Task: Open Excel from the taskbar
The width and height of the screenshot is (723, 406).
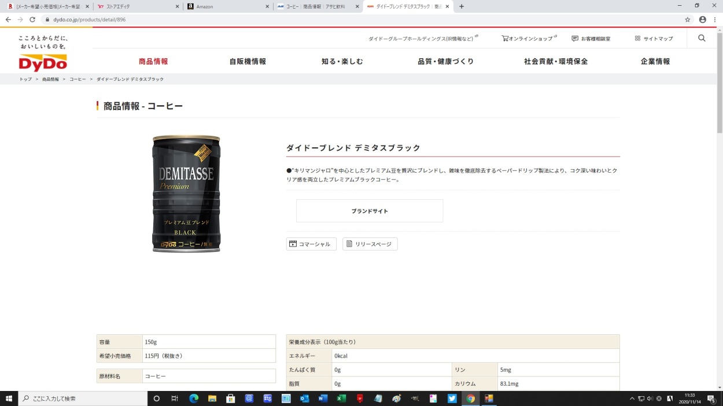Action: 341,398
